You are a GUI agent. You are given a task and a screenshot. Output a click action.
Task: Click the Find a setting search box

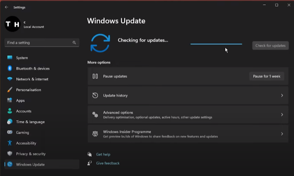pyautogui.click(x=42, y=43)
